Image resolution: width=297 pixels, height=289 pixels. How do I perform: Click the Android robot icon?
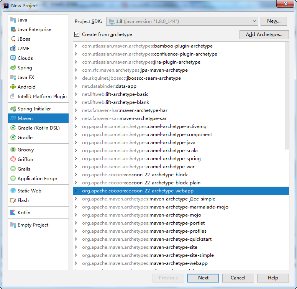(13, 87)
